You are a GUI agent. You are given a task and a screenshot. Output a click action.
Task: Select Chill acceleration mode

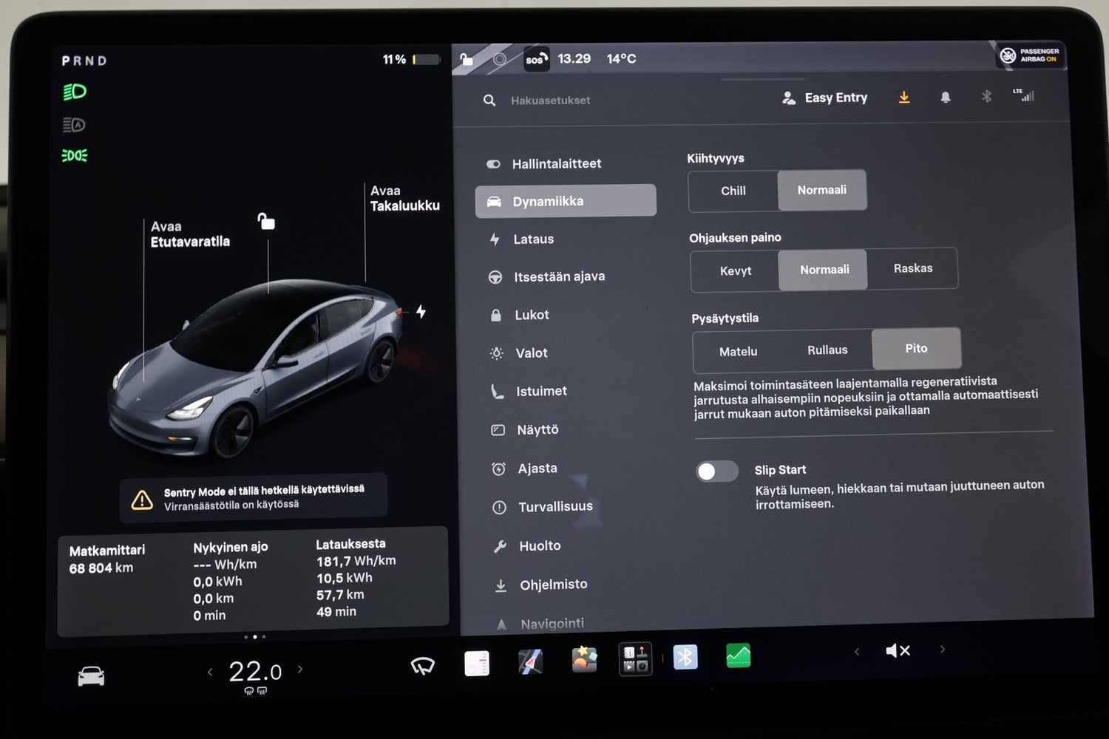[733, 191]
